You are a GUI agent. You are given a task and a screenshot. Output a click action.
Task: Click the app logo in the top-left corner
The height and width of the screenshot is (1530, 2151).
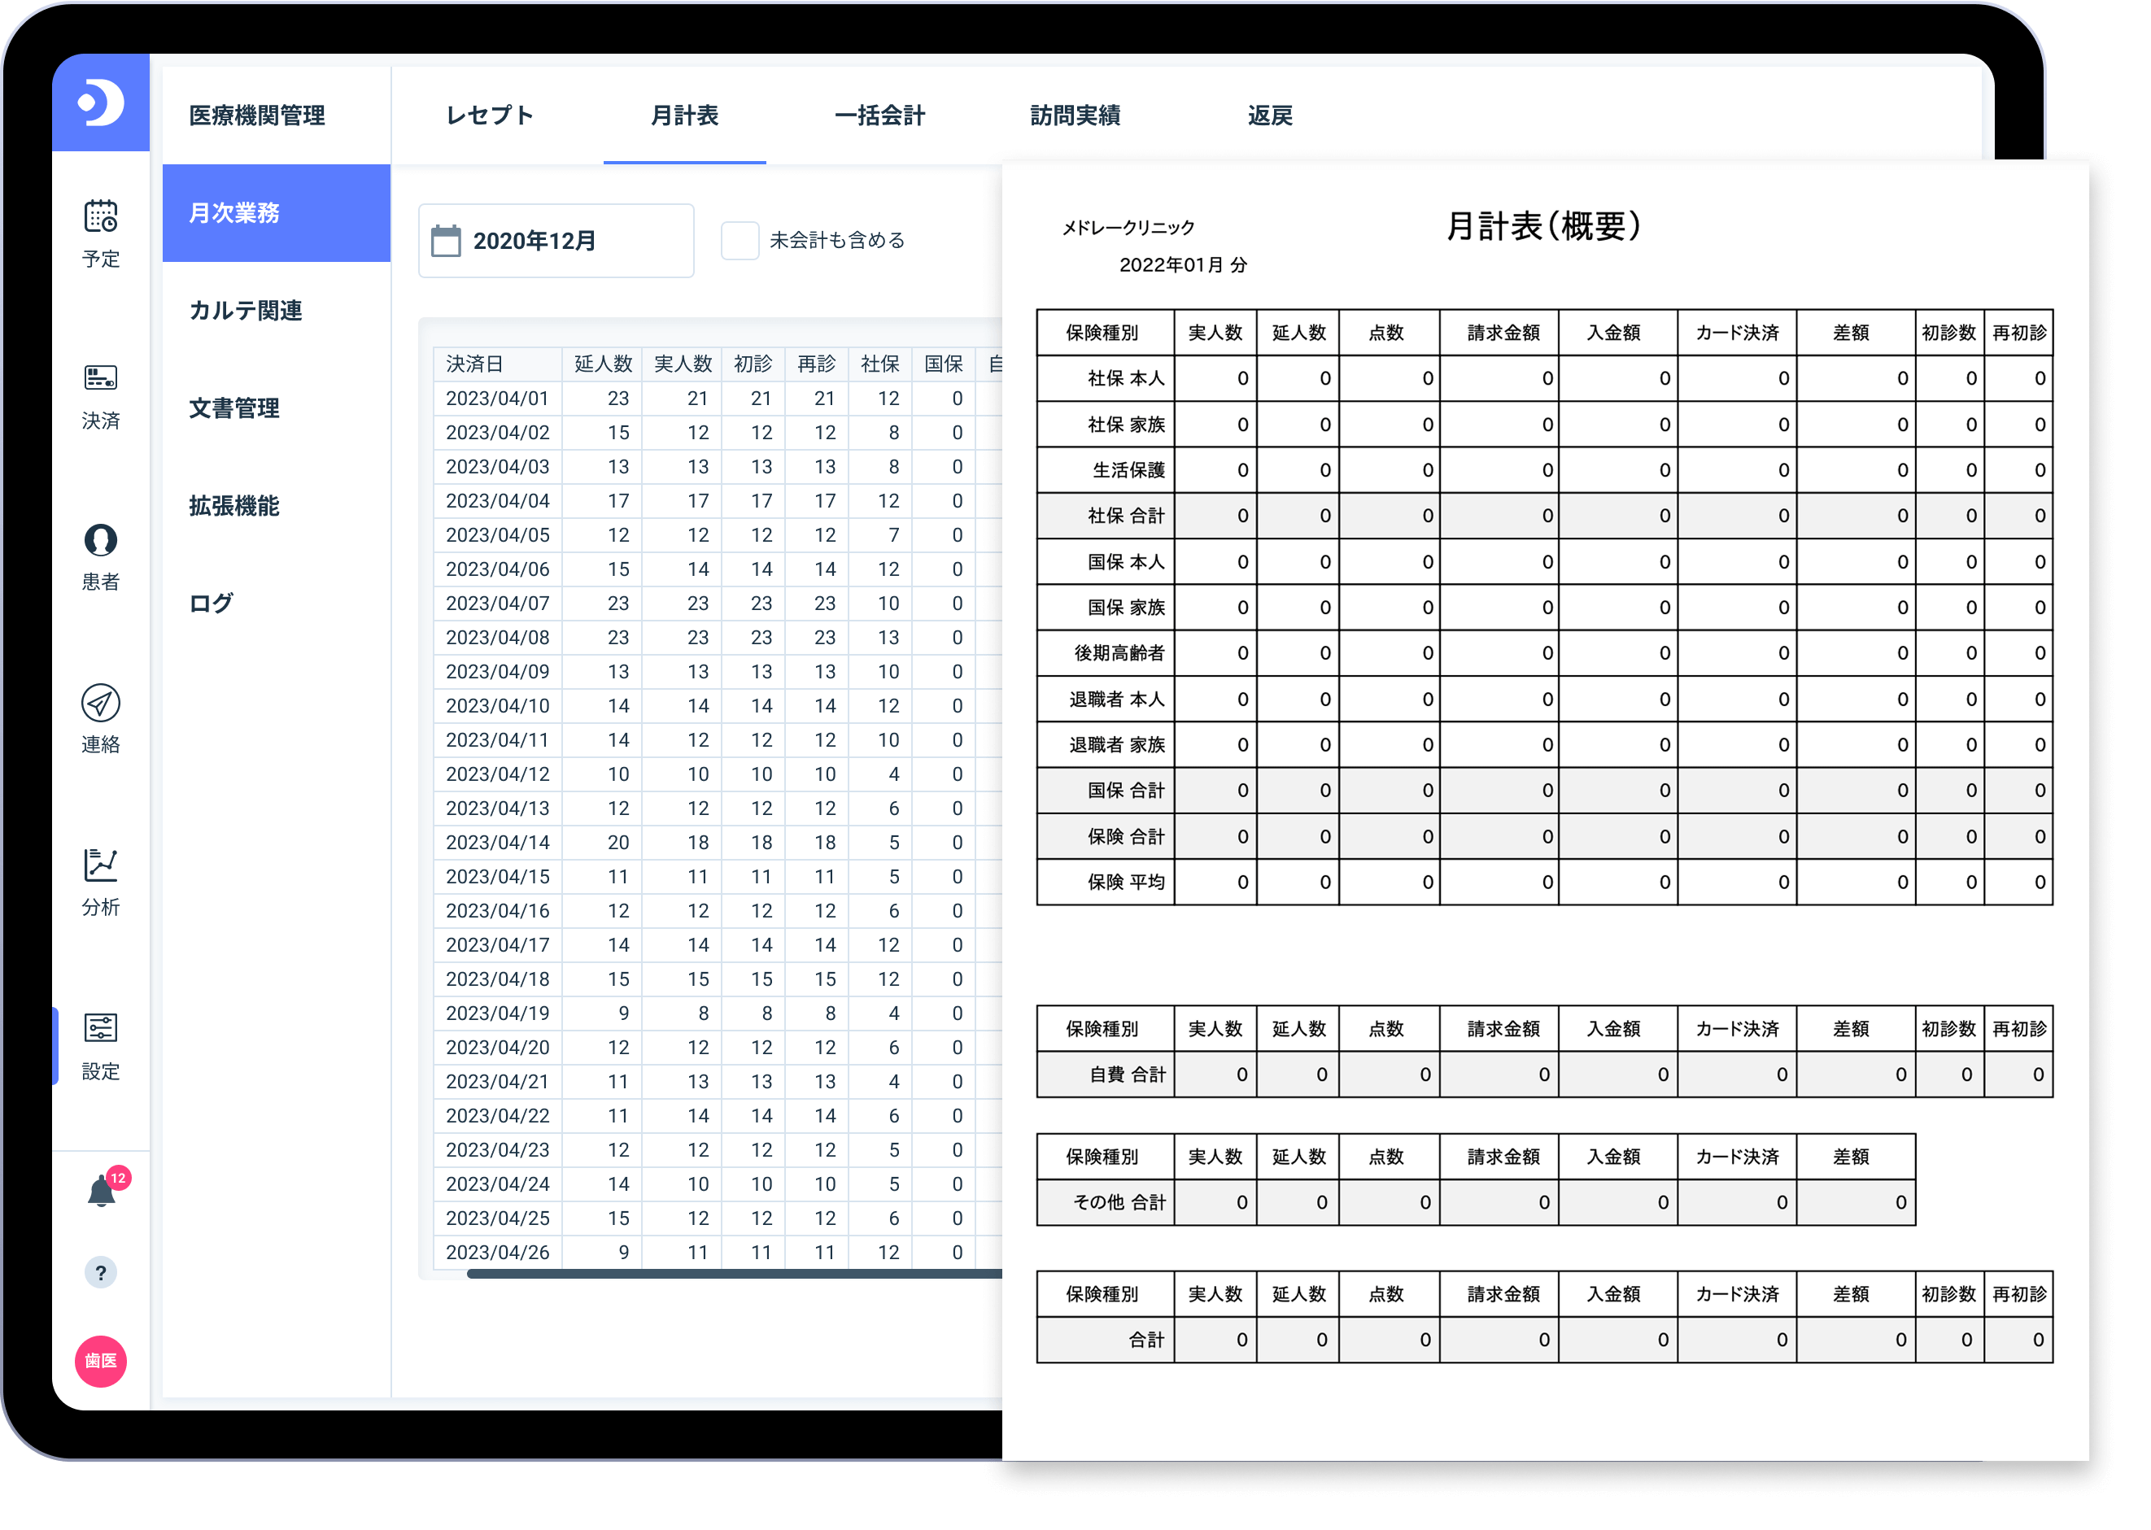tap(101, 103)
